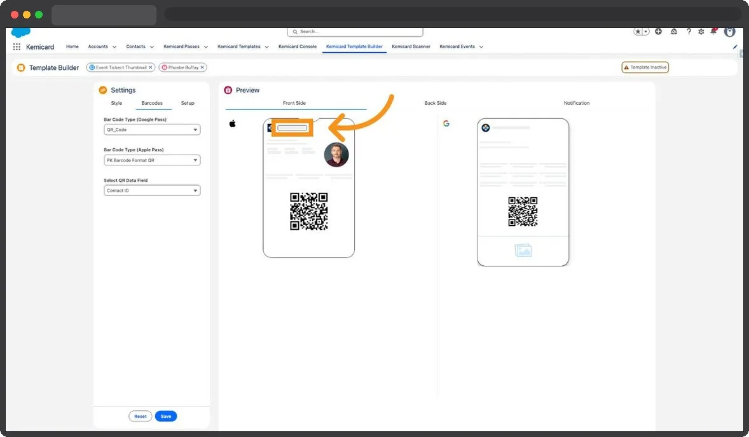Expand the Kemicard Passes chevron
The height and width of the screenshot is (437, 749).
206,47
